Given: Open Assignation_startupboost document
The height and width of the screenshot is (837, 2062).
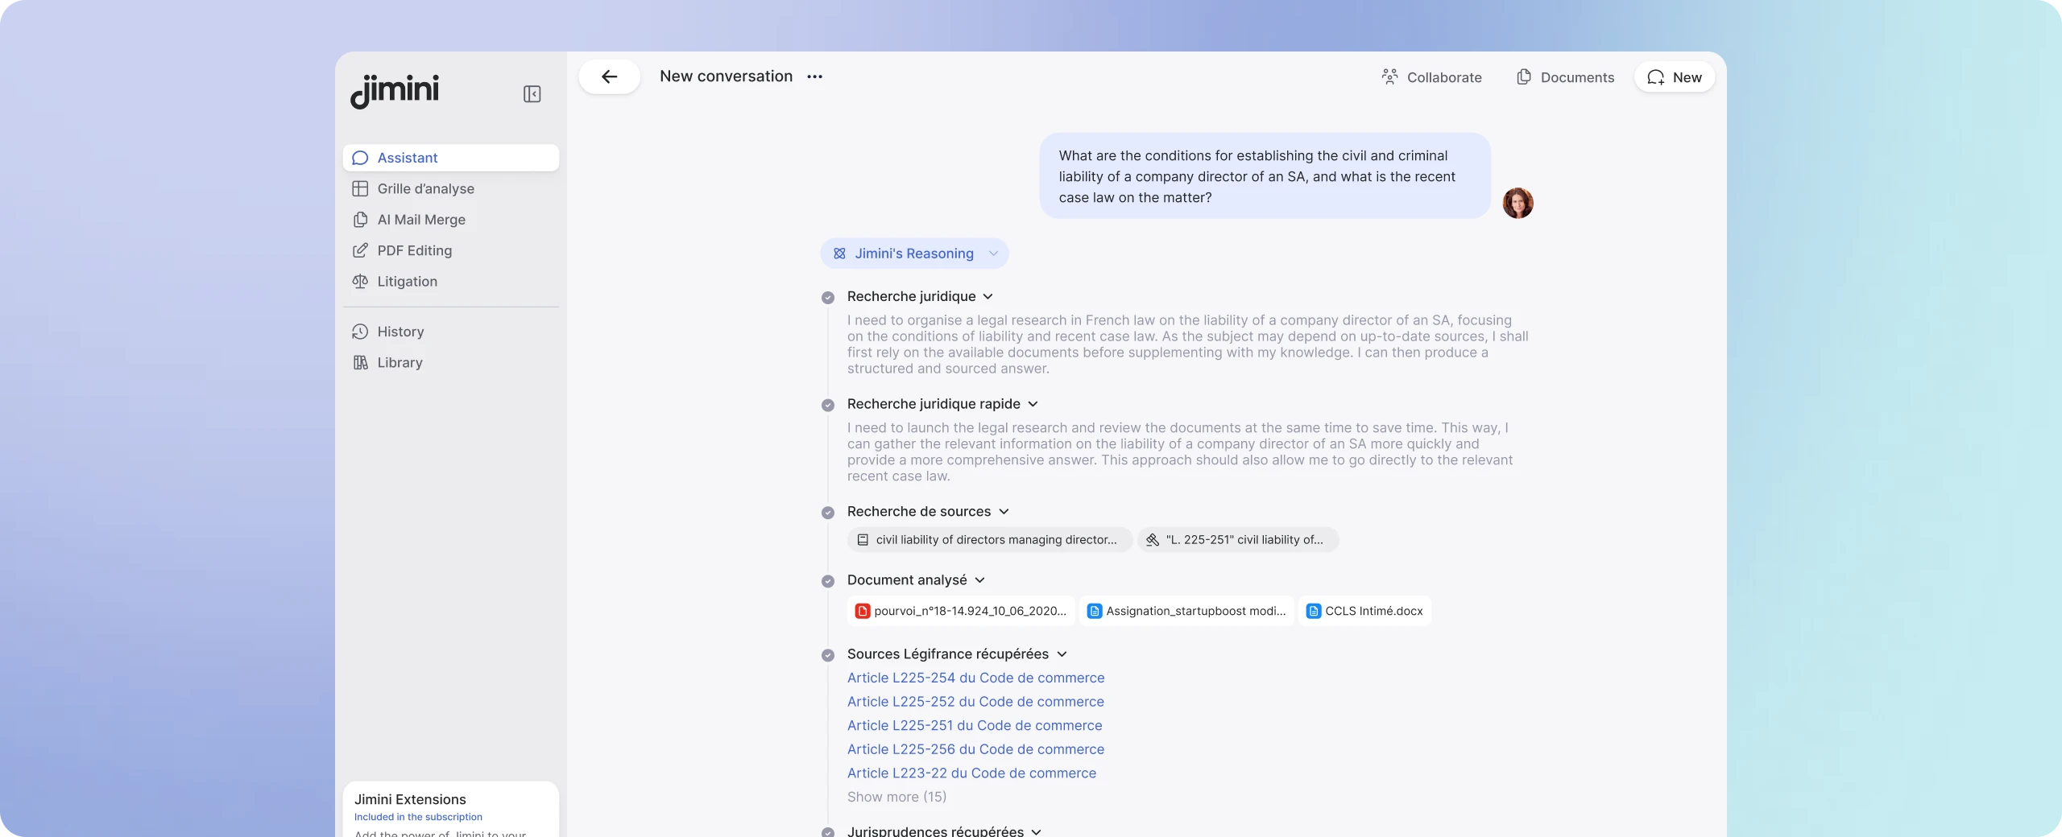Looking at the screenshot, I should click(x=1186, y=611).
